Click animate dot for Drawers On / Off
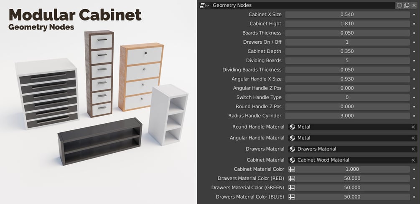This screenshot has height=204, width=420. pos(414,42)
